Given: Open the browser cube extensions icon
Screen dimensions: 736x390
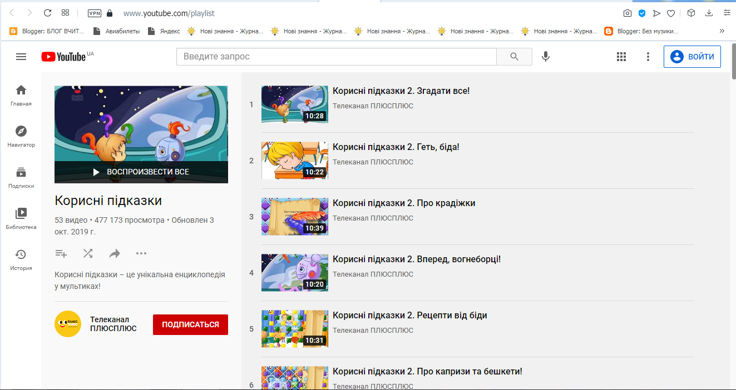Looking at the screenshot, I should pos(691,13).
